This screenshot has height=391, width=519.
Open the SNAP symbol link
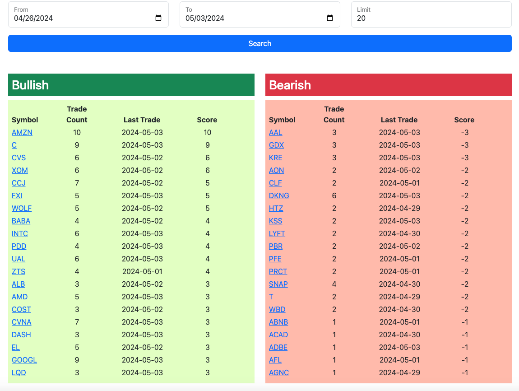[x=278, y=284]
